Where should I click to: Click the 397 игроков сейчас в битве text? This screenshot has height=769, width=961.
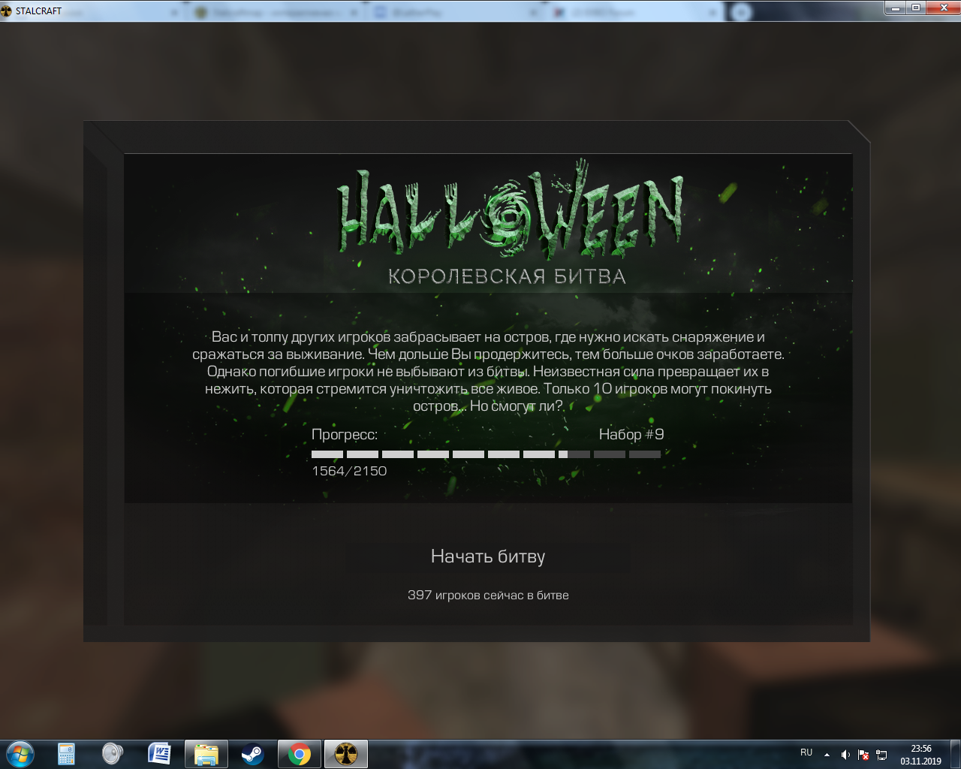488,596
